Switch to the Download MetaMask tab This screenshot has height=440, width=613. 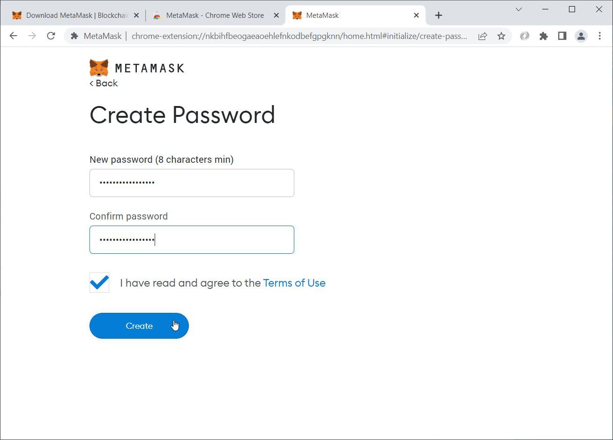click(x=70, y=15)
